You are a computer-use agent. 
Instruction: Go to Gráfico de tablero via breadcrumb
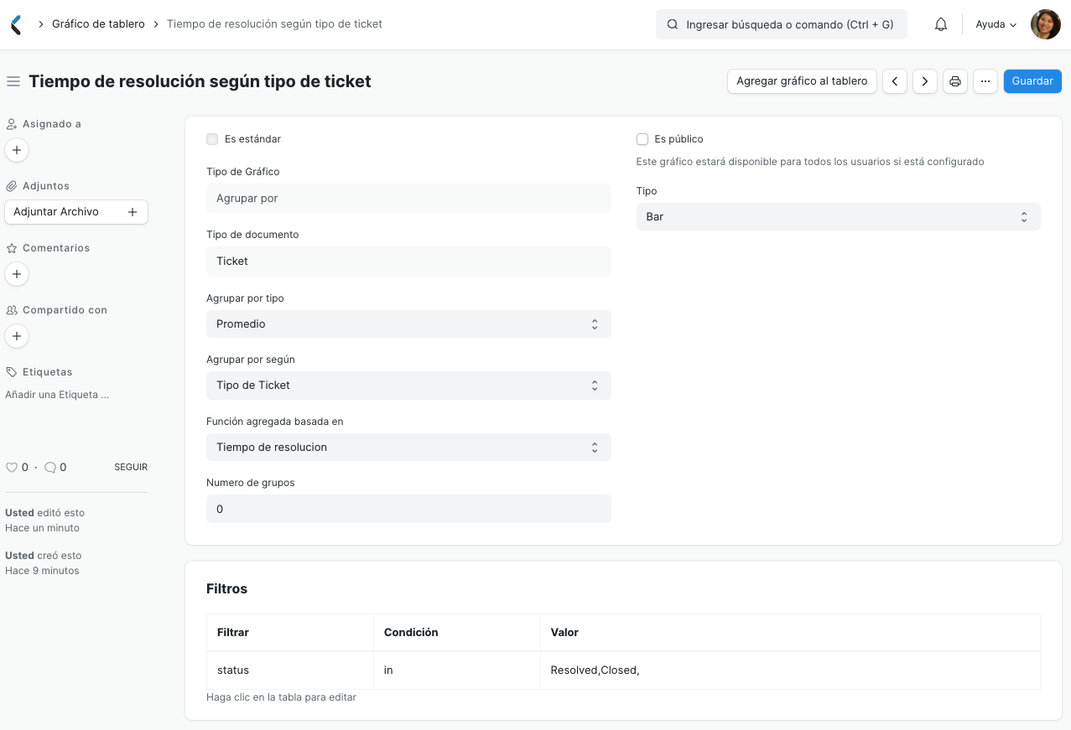click(x=97, y=23)
